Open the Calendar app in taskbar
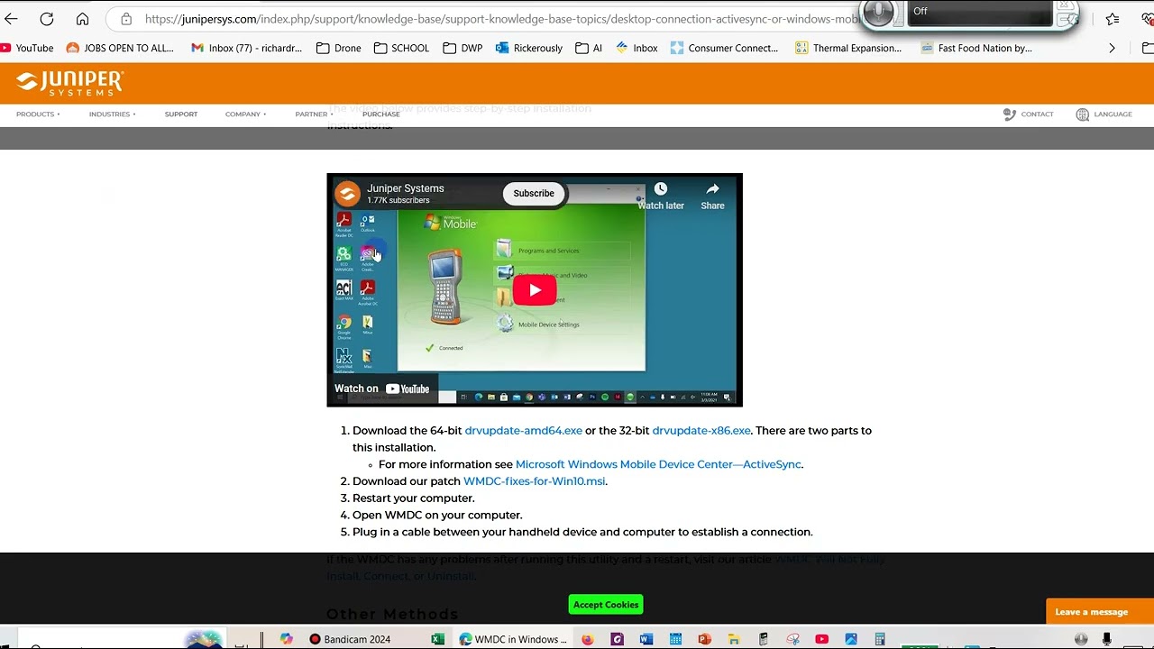This screenshot has width=1154, height=649. [x=675, y=639]
